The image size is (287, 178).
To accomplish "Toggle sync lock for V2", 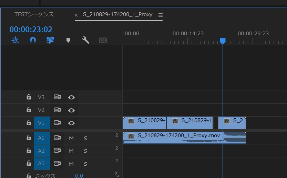I will click(x=58, y=110).
